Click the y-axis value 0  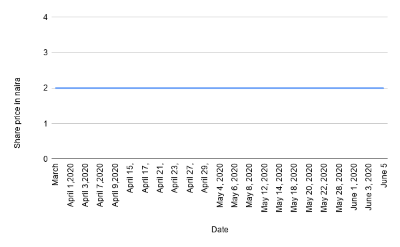(x=45, y=159)
